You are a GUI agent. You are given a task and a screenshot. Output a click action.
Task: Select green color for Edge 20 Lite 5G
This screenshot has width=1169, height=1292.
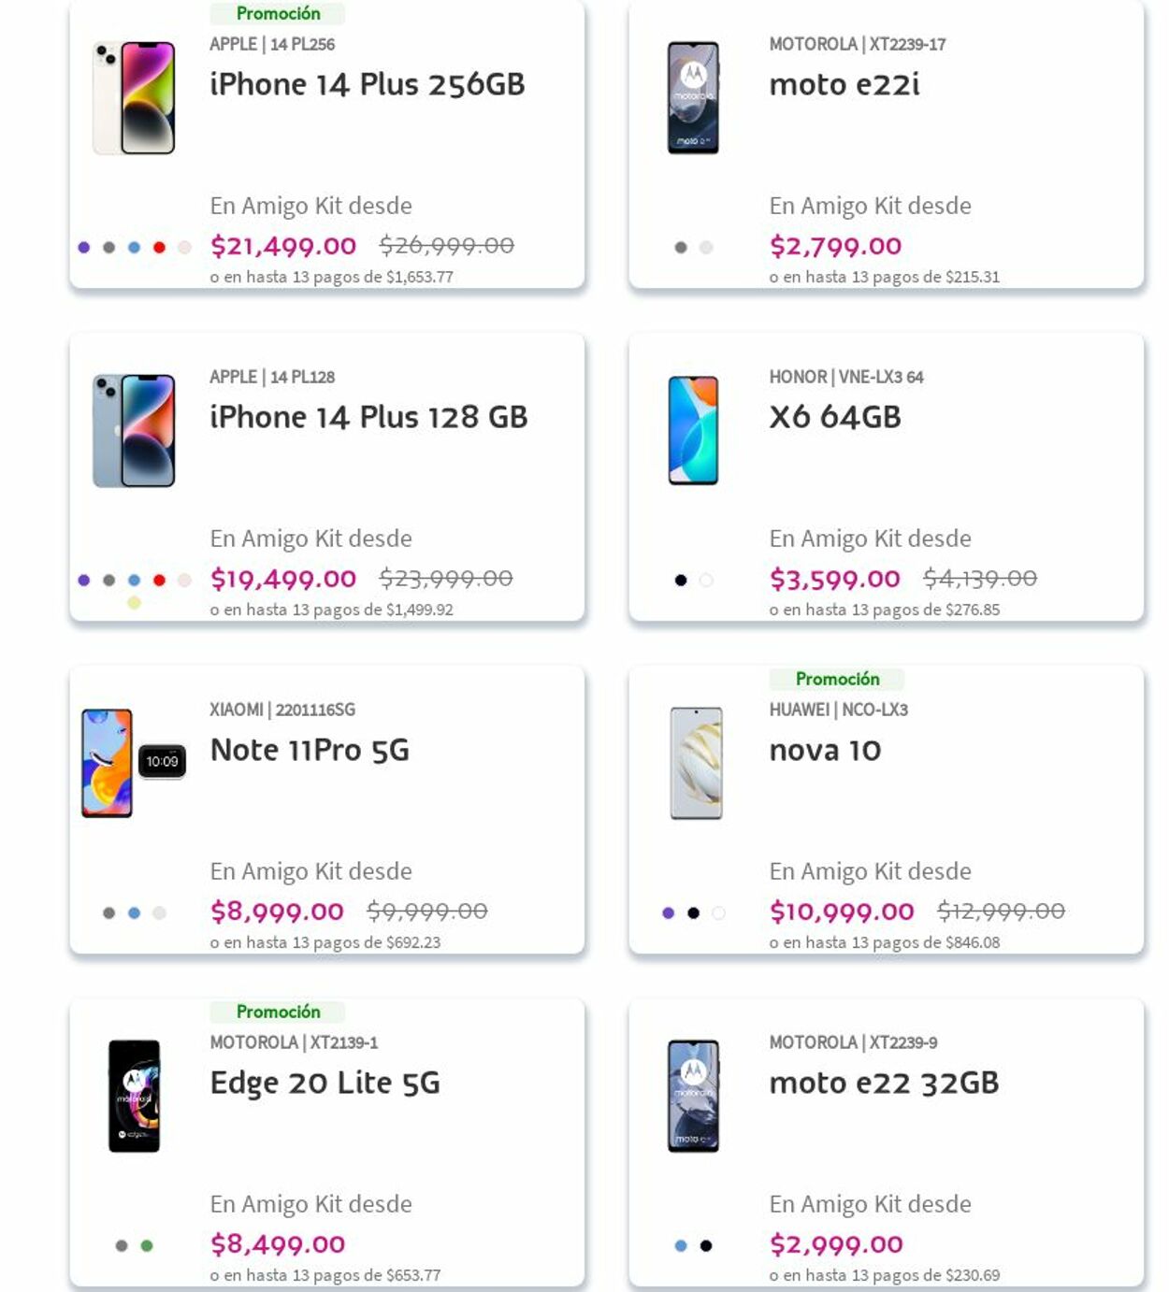147,1245
